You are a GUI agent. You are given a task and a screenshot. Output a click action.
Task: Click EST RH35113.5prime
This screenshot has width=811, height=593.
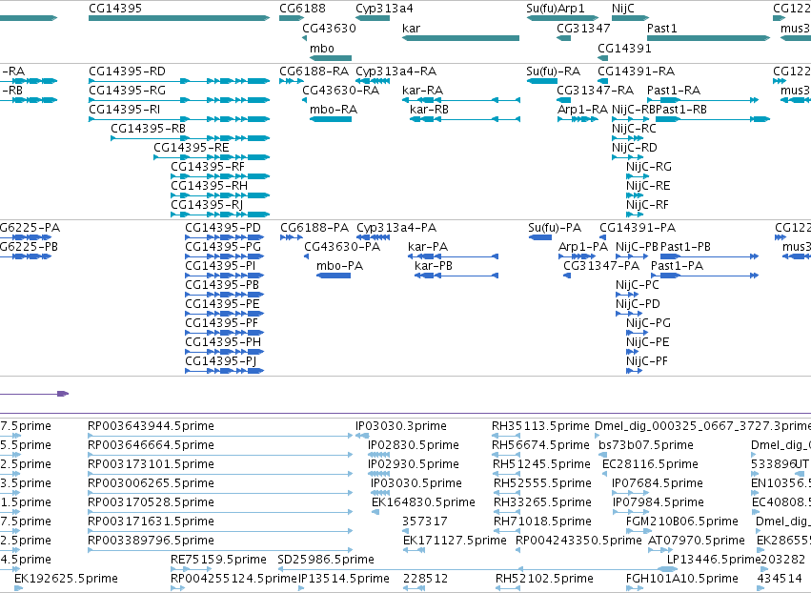(x=540, y=426)
